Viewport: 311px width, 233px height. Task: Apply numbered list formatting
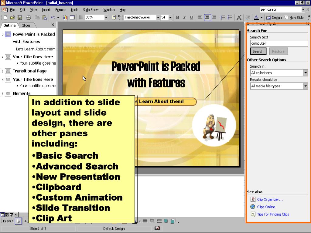click(223, 17)
